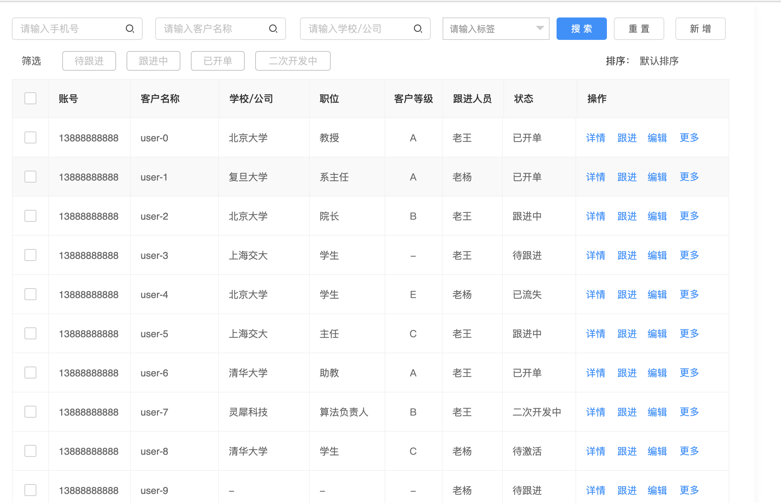Image resolution: width=781 pixels, height=503 pixels.
Task: Expand 更多 options for user-1
Action: coord(689,177)
